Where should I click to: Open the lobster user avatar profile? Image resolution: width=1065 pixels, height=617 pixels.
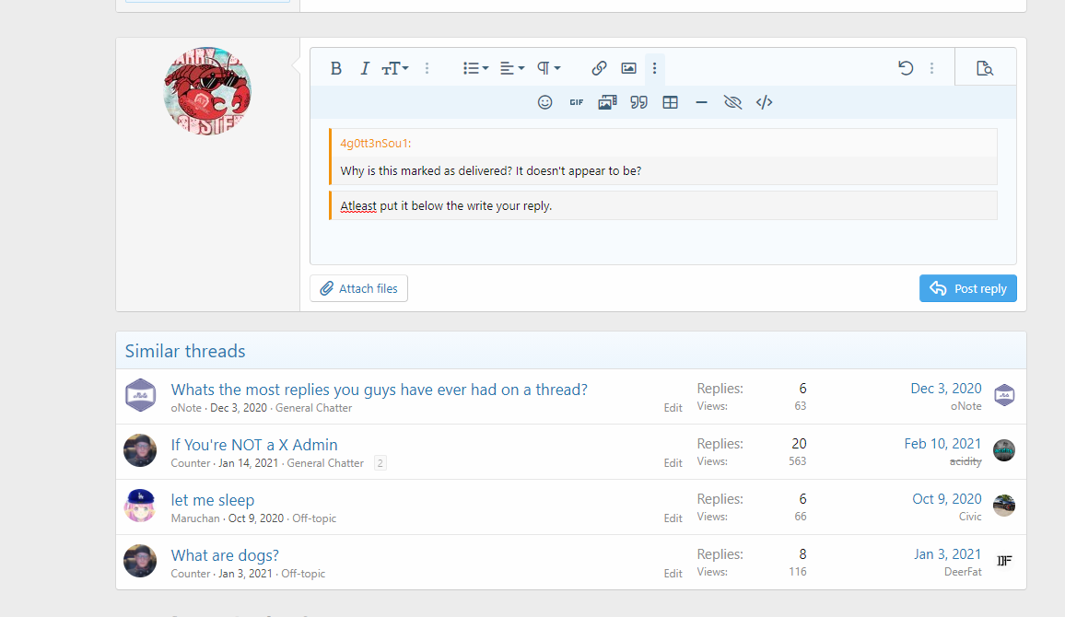tap(208, 91)
